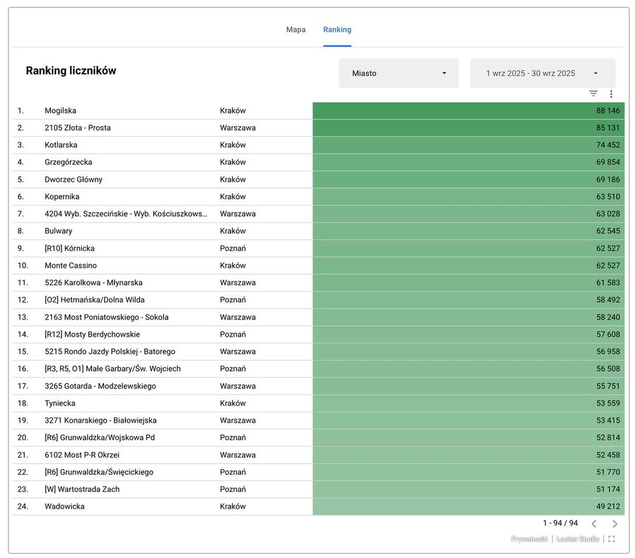
Task: Click the 88 146 green value bar
Action: coord(468,111)
